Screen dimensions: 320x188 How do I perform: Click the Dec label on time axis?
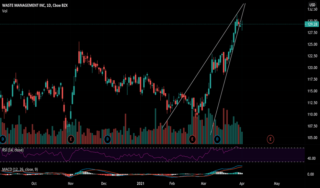tap(104, 184)
